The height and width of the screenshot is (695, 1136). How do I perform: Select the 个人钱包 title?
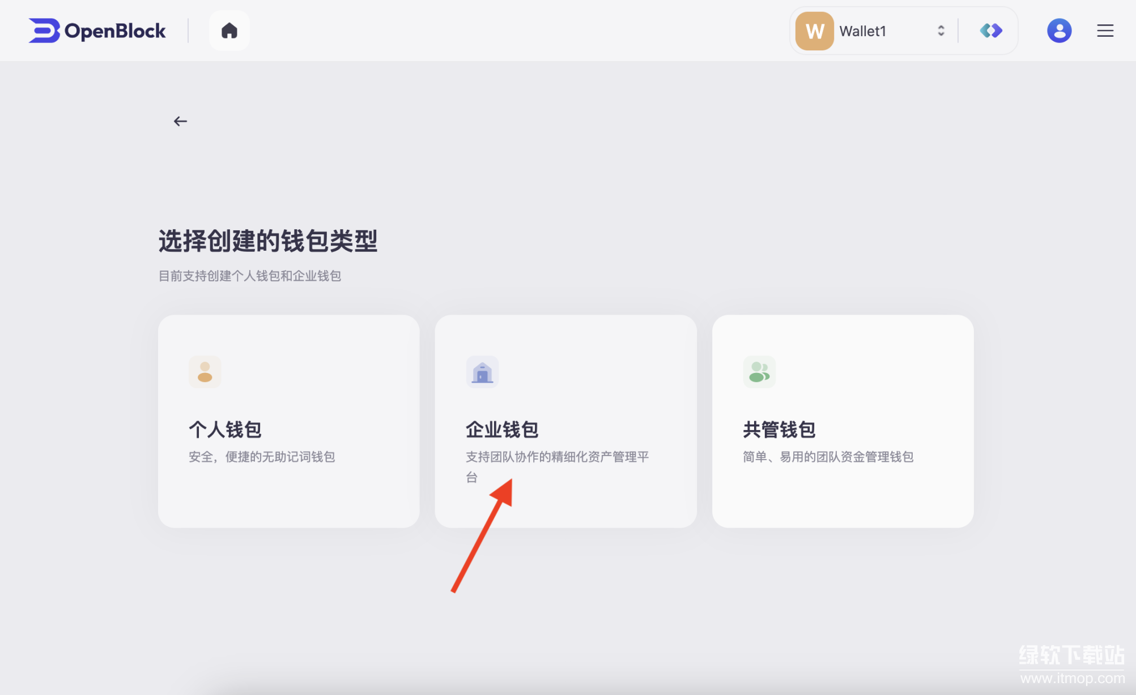click(225, 430)
